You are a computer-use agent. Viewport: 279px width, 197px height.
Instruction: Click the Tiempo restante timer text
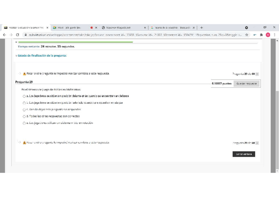pos(46,46)
